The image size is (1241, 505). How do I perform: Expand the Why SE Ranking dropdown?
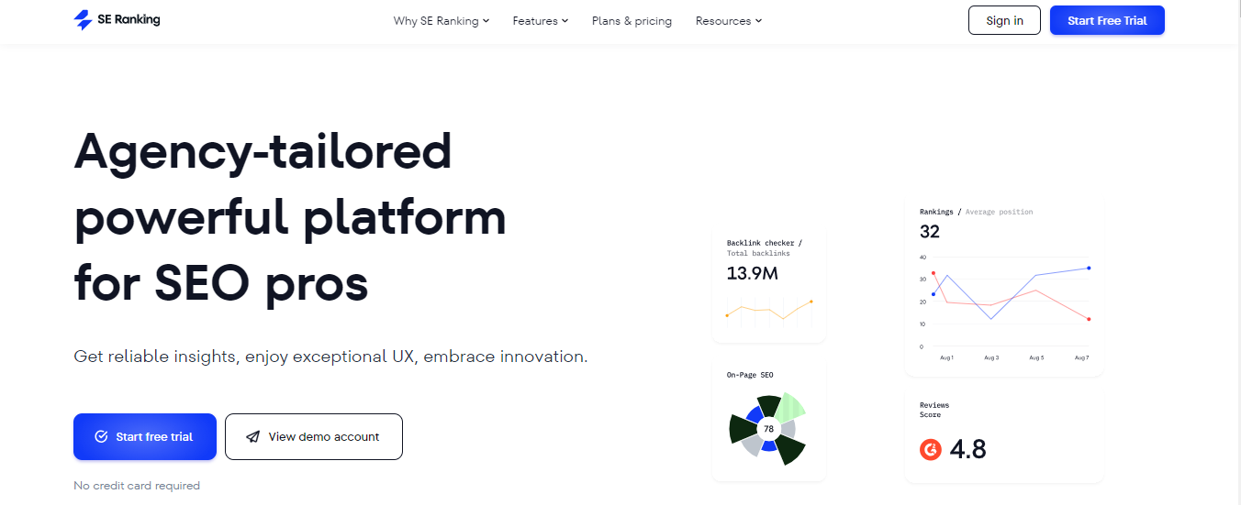(441, 21)
